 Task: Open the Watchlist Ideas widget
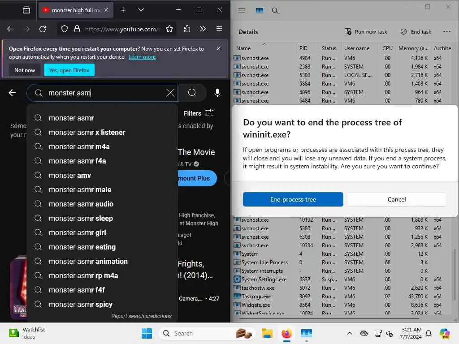tap(27, 333)
